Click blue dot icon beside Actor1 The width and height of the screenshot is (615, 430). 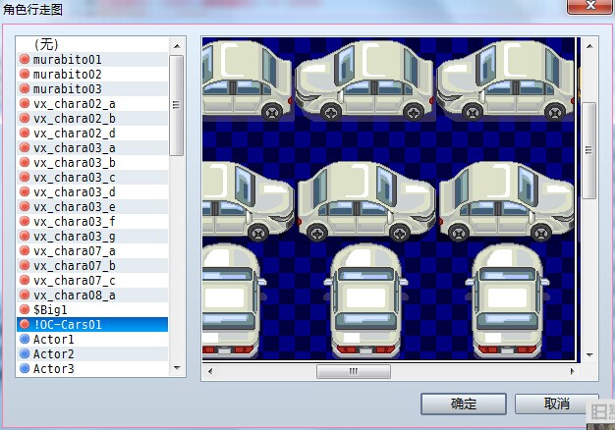(x=25, y=339)
